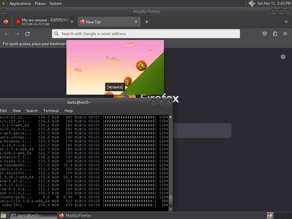Image resolution: width=292 pixels, height=219 pixels.
Task: Click terminal line 0.9.30-3-x86_64 114.8 KiB
Action: [84, 177]
